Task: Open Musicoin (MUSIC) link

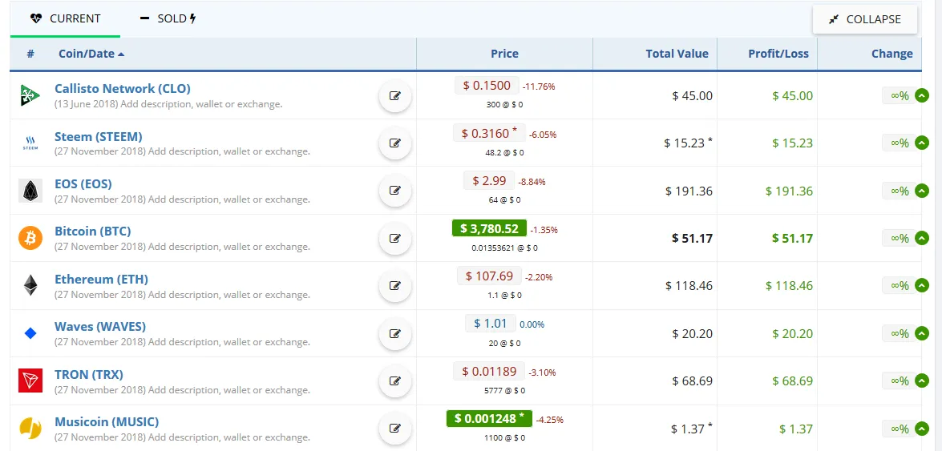Action: click(x=107, y=421)
